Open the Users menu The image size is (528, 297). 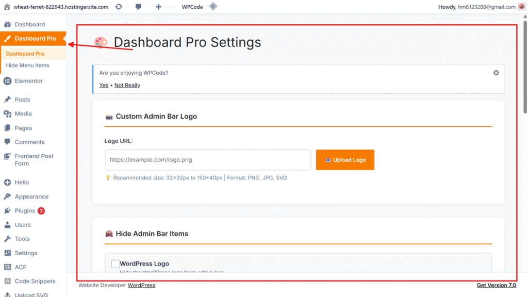tap(23, 225)
